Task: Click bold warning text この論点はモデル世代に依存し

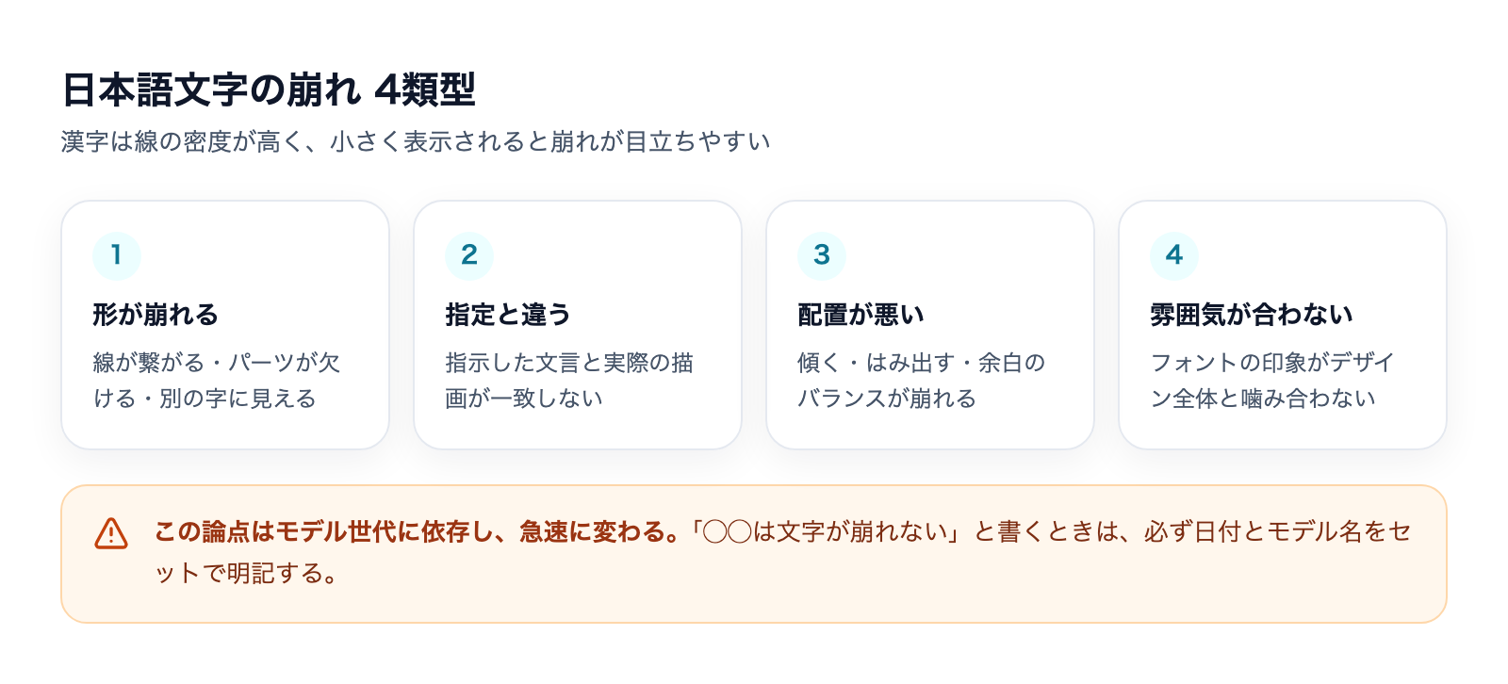Action: pyautogui.click(x=418, y=532)
